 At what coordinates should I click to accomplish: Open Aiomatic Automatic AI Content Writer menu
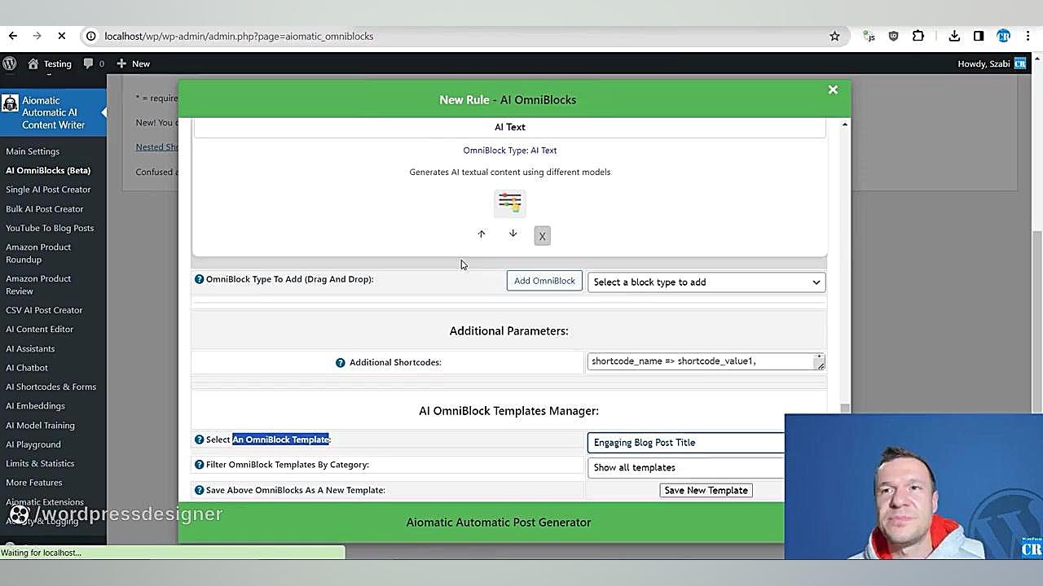pyautogui.click(x=53, y=113)
